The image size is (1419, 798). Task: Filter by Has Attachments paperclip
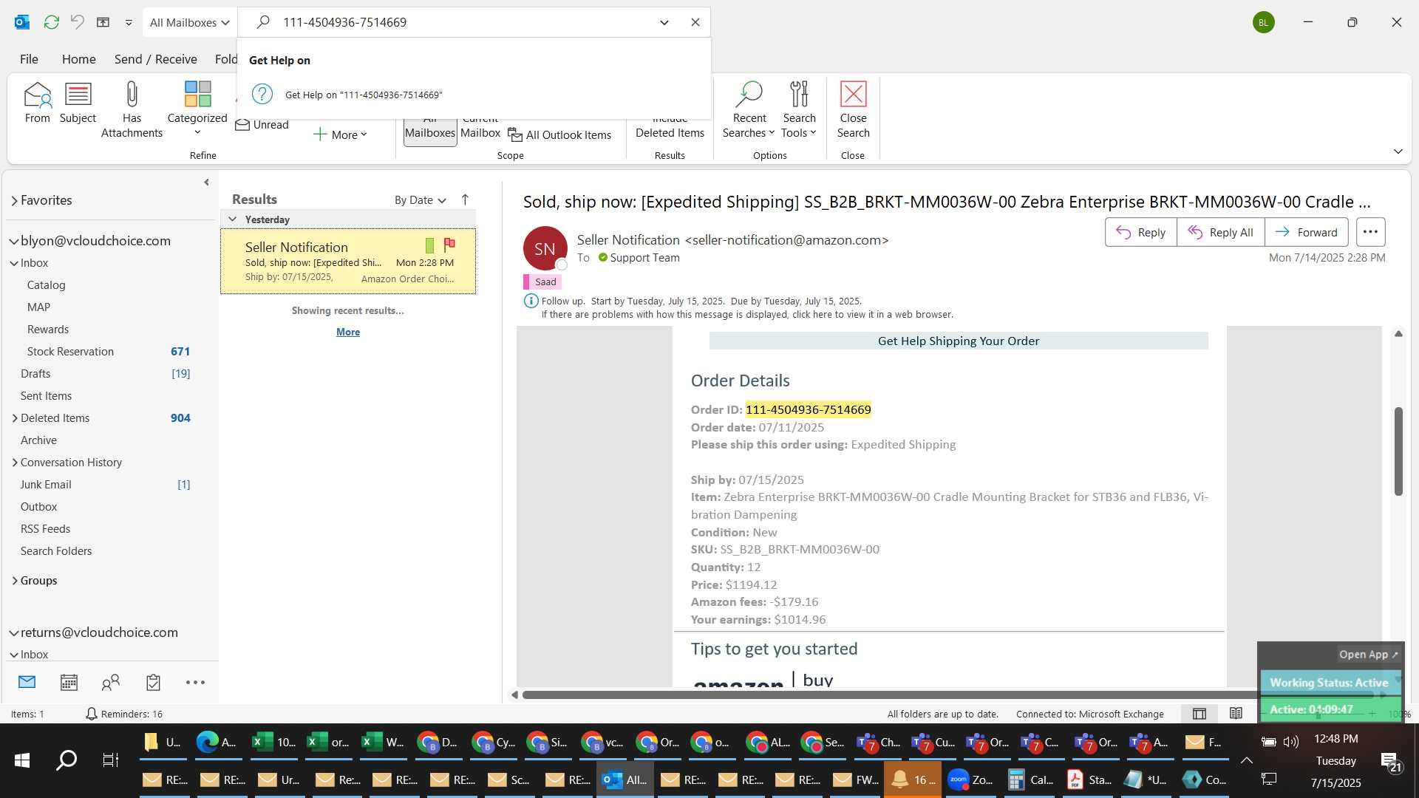pos(132,109)
